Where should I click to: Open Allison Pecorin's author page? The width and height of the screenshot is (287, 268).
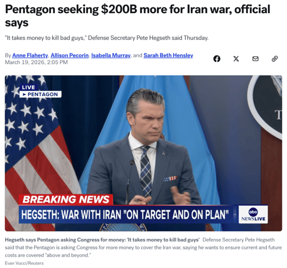coord(69,55)
